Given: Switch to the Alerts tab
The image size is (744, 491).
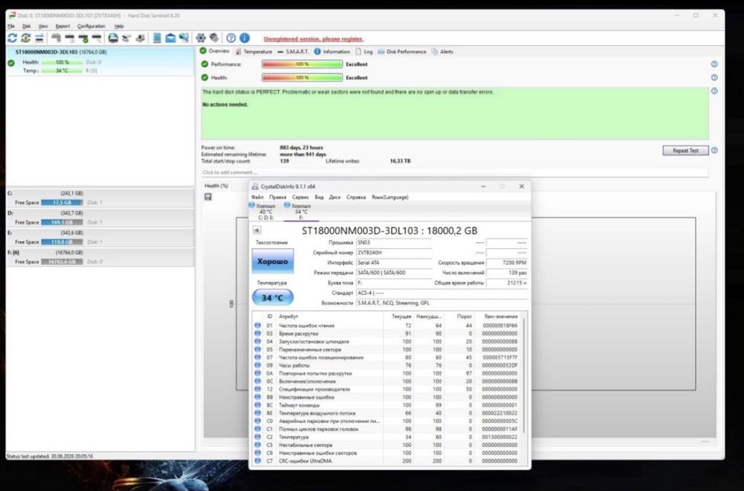Looking at the screenshot, I should [442, 52].
